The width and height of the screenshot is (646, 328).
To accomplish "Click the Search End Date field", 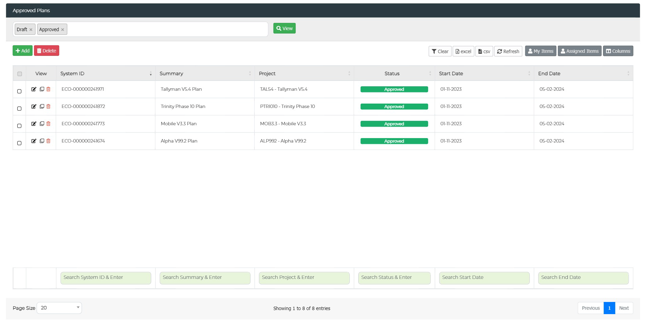I will tap(583, 278).
